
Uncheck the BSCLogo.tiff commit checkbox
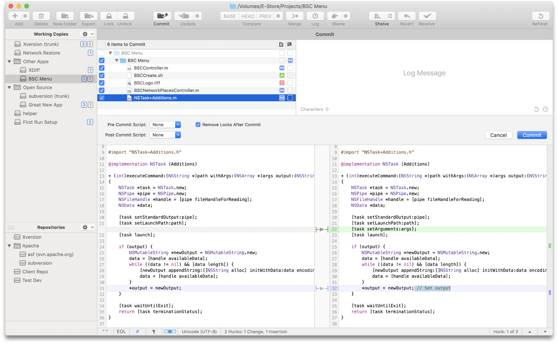pos(102,83)
